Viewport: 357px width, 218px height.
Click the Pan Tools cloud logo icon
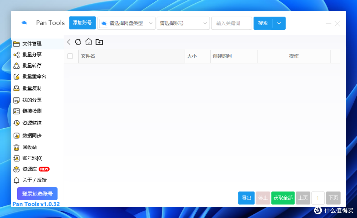tap(24, 23)
